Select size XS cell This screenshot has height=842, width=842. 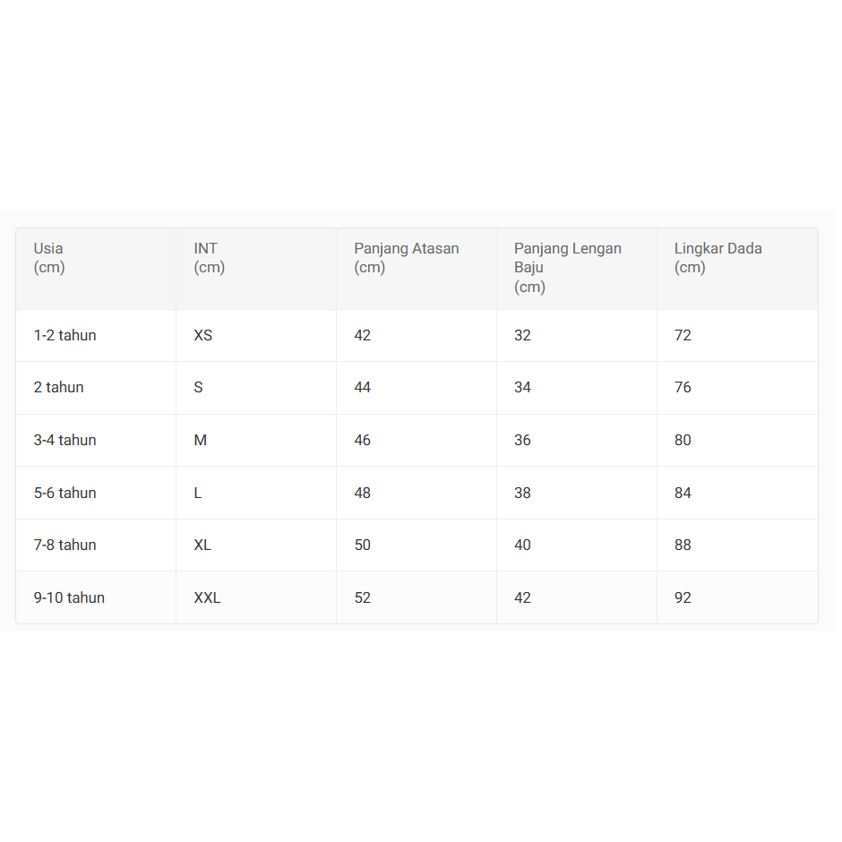pyautogui.click(x=203, y=335)
